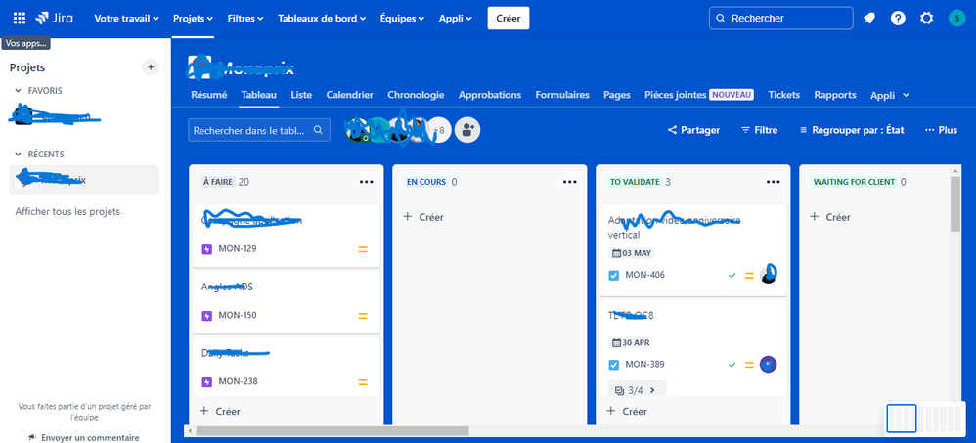The height and width of the screenshot is (443, 976).
Task: Click the Filtre button
Action: click(x=760, y=130)
